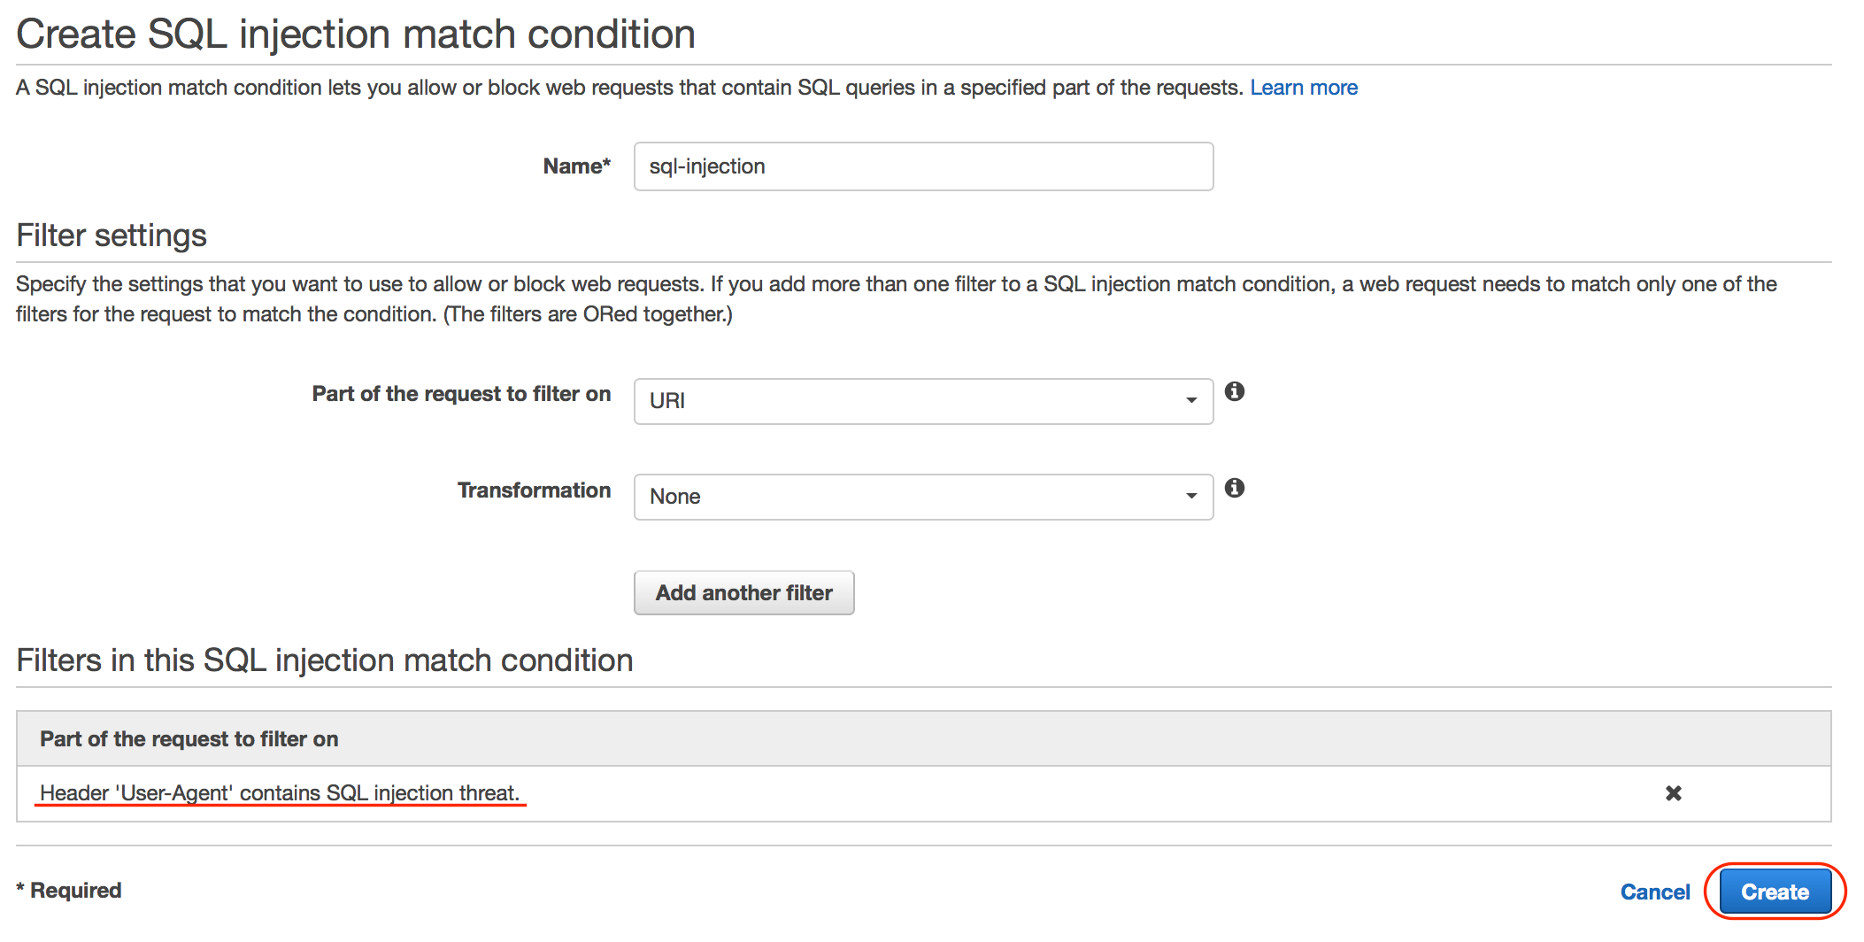Click the 'Filter settings' section heading
Image resolution: width=1864 pixels, height=942 pixels.
point(111,235)
